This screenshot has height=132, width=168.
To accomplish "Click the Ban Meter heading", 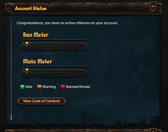I will point(36,35).
